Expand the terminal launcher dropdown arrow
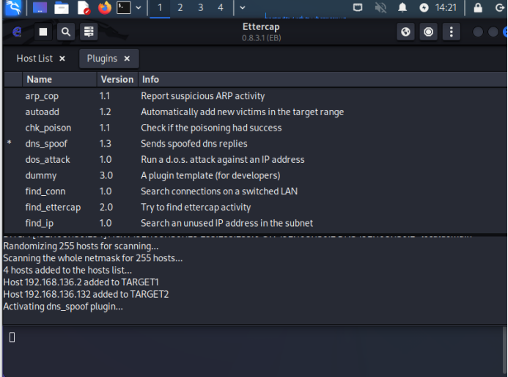Viewport: 508px width, 377px height. [x=139, y=8]
